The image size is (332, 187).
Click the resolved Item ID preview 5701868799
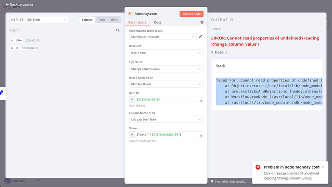[x=137, y=106]
